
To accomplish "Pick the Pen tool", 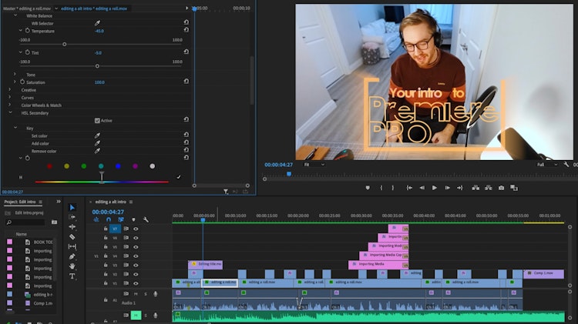I will 72,256.
